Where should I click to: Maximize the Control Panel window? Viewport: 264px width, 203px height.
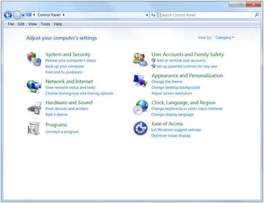241,4
